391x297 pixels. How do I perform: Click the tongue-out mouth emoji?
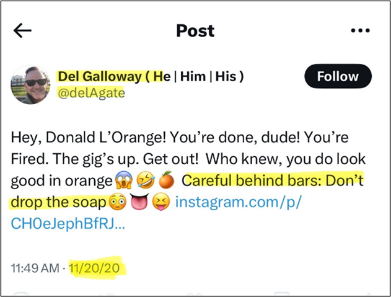(x=137, y=203)
